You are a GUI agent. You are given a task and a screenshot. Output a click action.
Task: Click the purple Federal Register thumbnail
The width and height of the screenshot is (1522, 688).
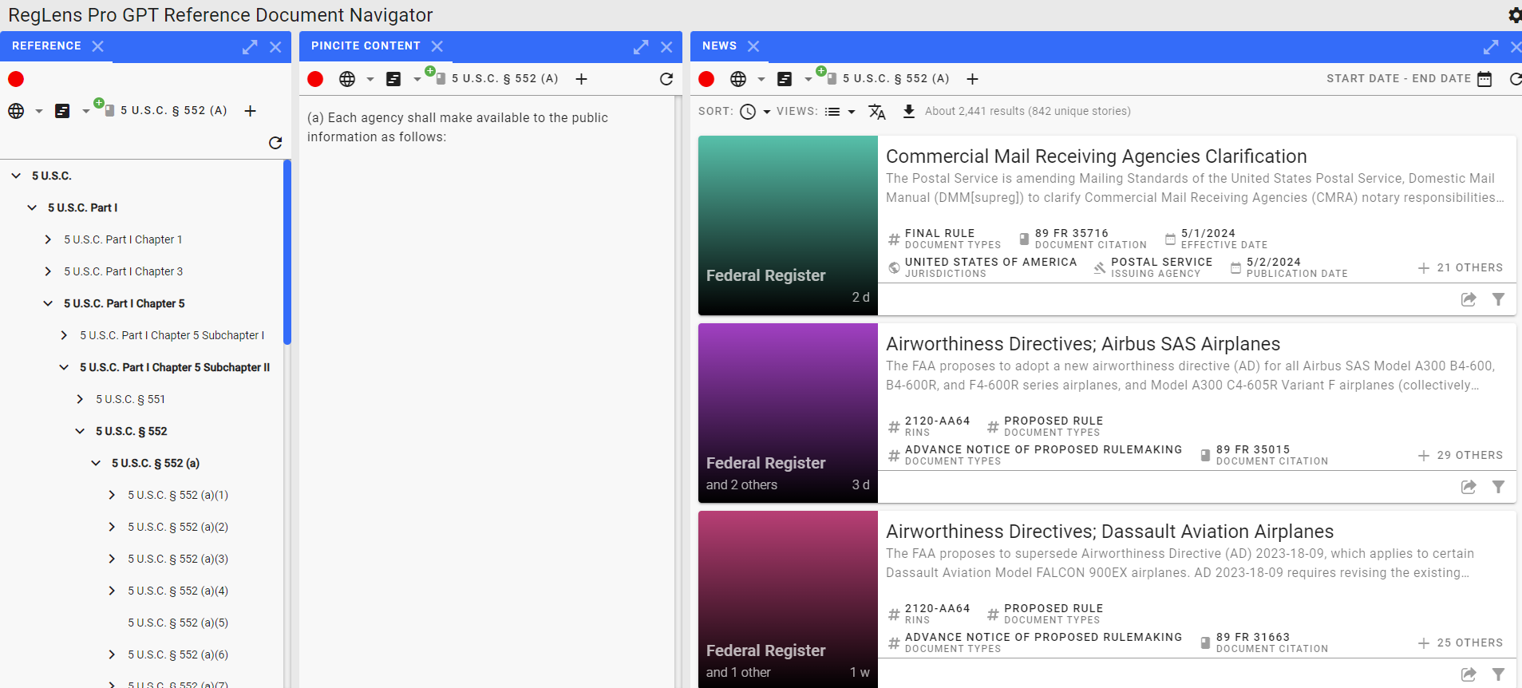coord(788,413)
